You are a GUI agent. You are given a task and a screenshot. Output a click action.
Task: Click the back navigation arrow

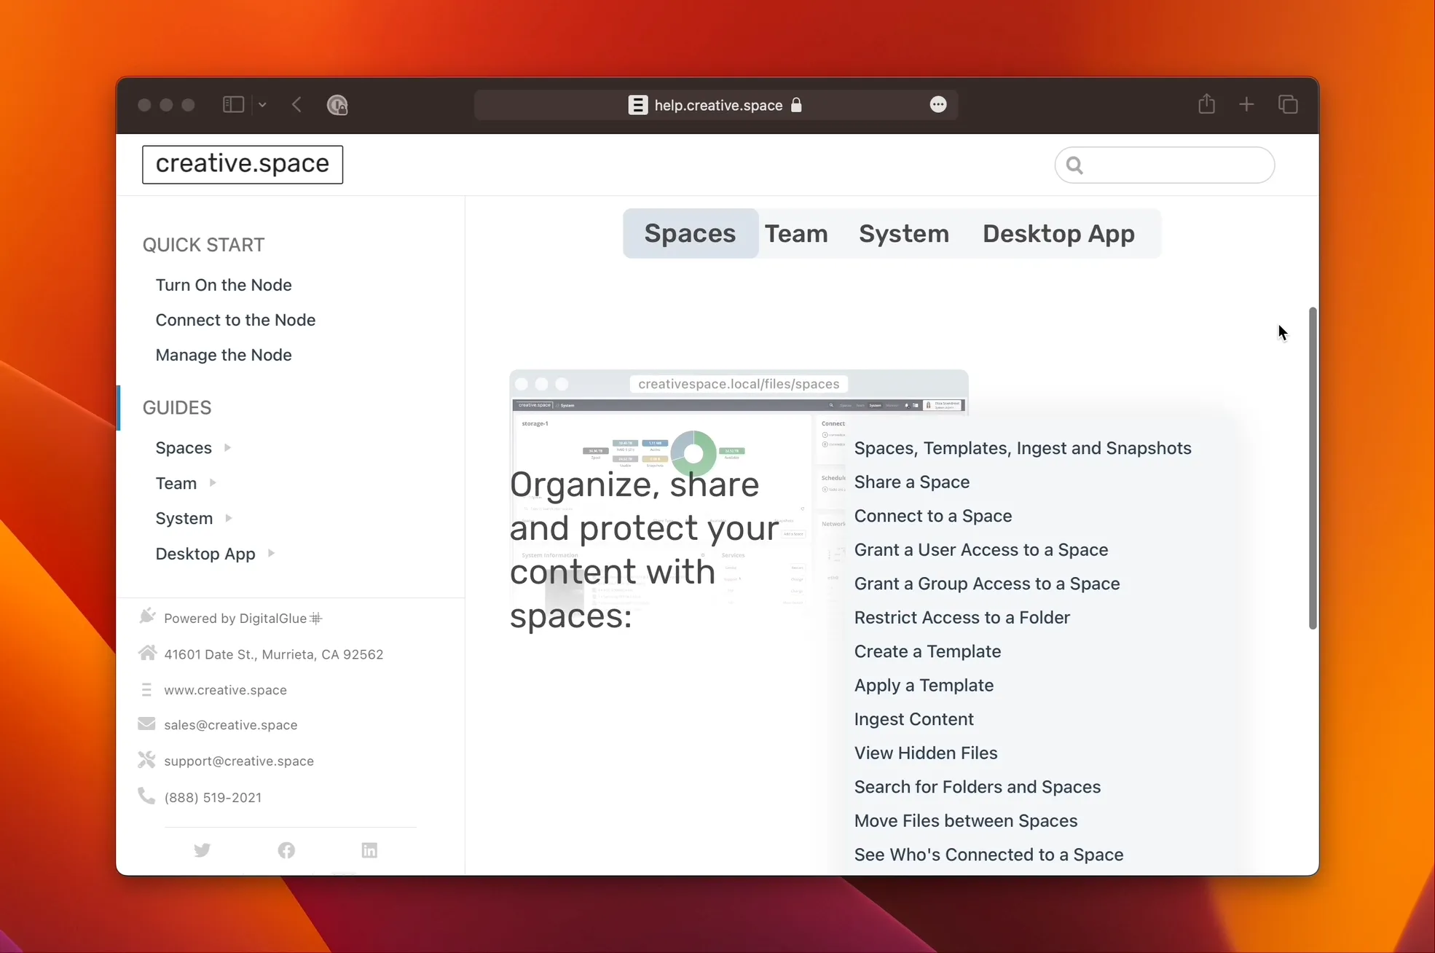296,104
